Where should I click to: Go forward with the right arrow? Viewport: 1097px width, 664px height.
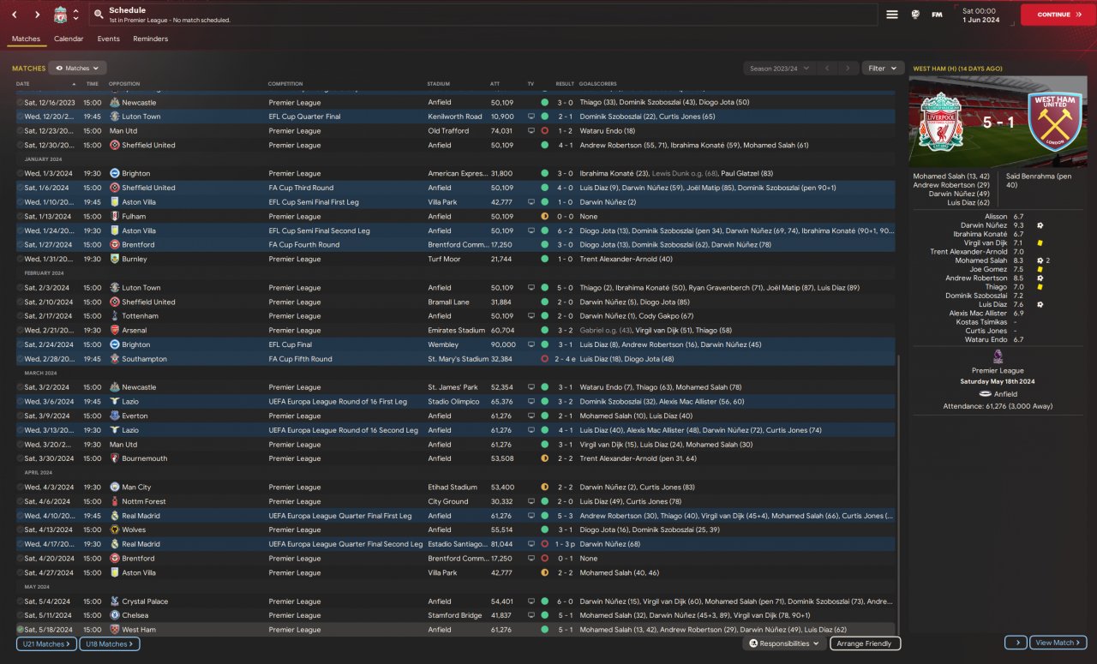tap(37, 15)
